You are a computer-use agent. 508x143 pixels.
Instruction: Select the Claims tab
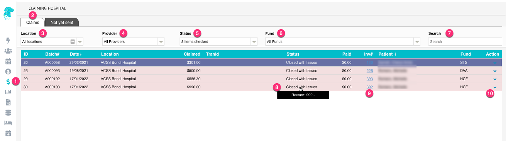click(33, 22)
